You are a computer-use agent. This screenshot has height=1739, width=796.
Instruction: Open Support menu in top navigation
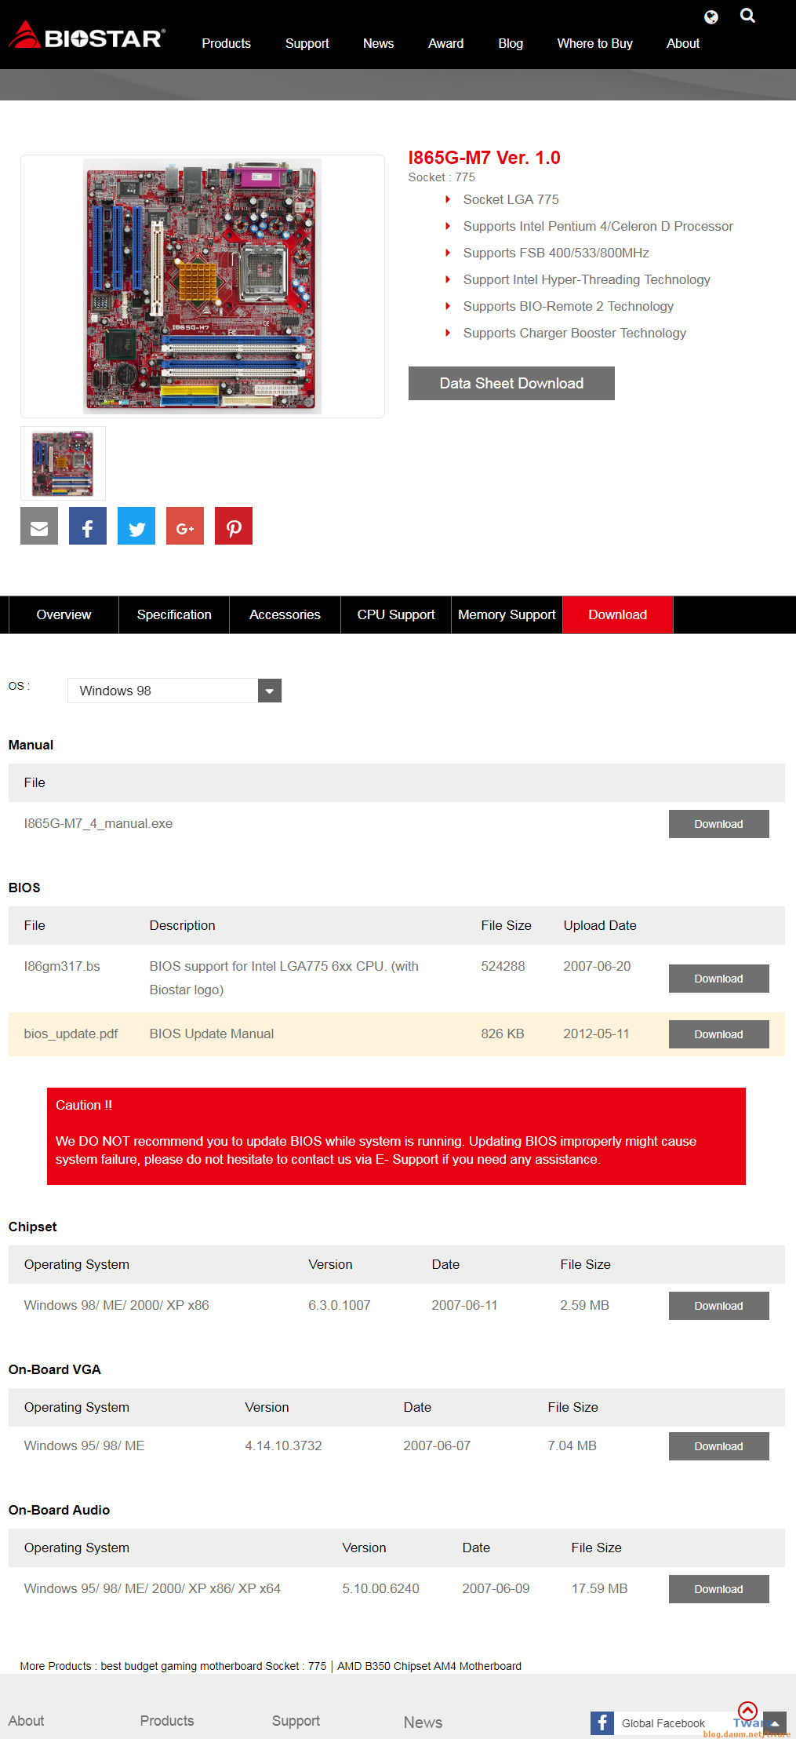[307, 44]
